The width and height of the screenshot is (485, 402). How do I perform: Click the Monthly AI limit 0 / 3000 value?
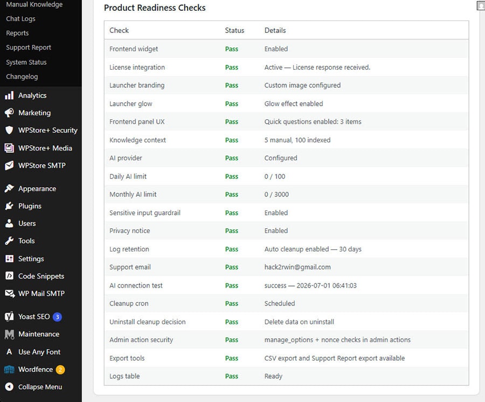[276, 194]
